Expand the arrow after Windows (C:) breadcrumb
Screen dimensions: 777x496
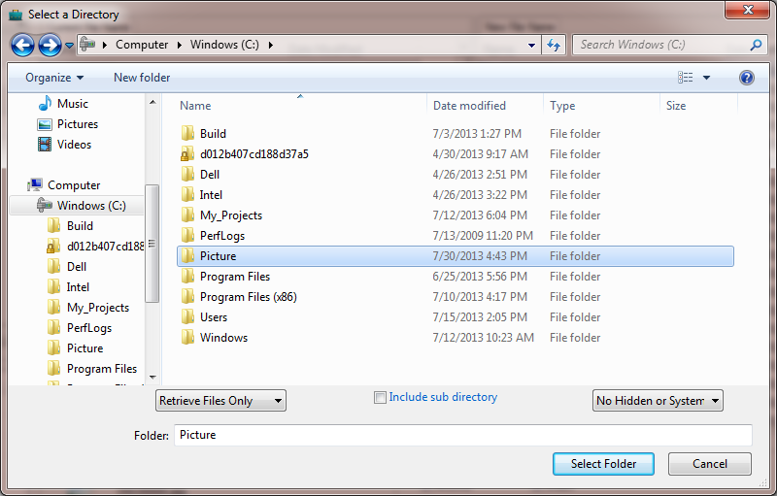271,45
